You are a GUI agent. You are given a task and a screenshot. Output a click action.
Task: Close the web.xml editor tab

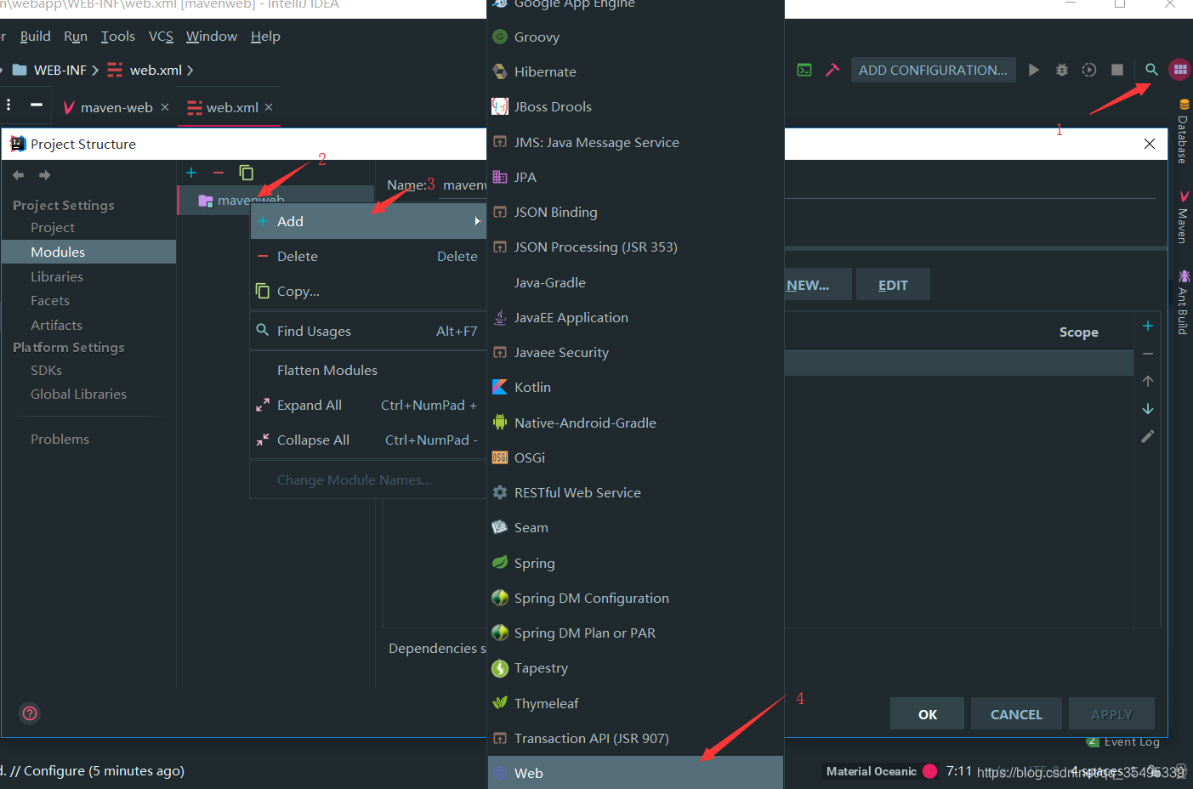(269, 107)
